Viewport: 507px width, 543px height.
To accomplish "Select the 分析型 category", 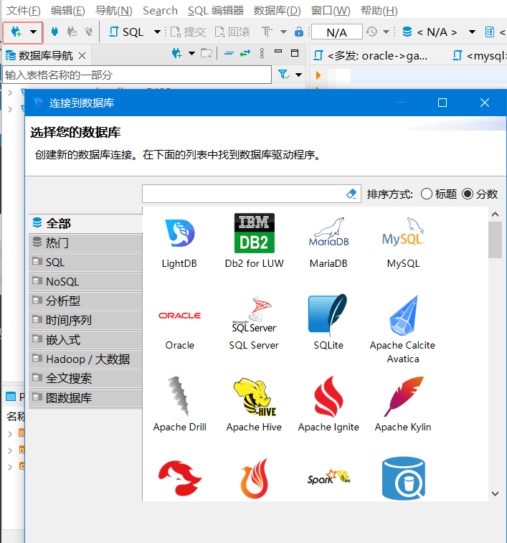I will tap(85, 301).
